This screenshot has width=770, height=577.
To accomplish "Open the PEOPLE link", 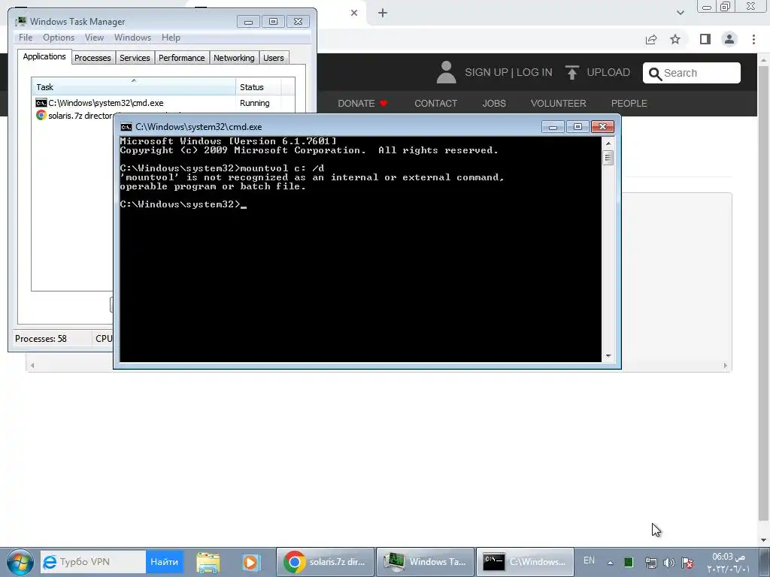I will tap(629, 104).
